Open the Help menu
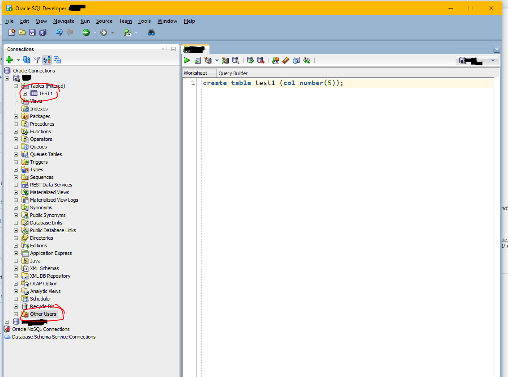Viewport: 508px width, 377px height. point(189,21)
